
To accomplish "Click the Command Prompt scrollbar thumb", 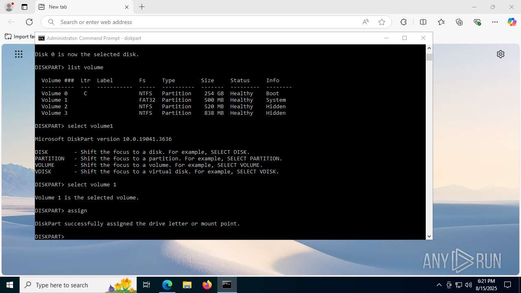I will [x=429, y=57].
